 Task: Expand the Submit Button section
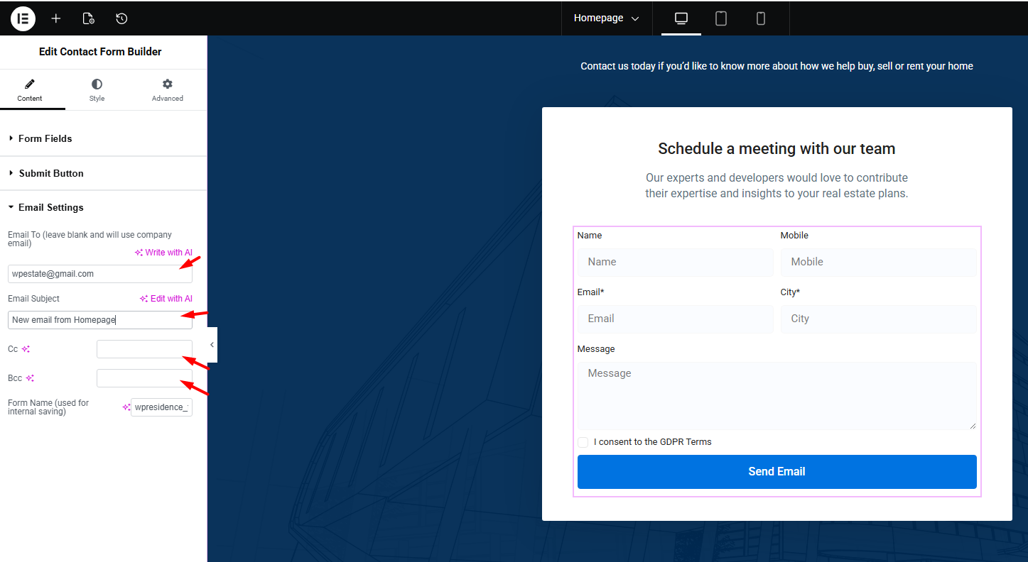(51, 173)
